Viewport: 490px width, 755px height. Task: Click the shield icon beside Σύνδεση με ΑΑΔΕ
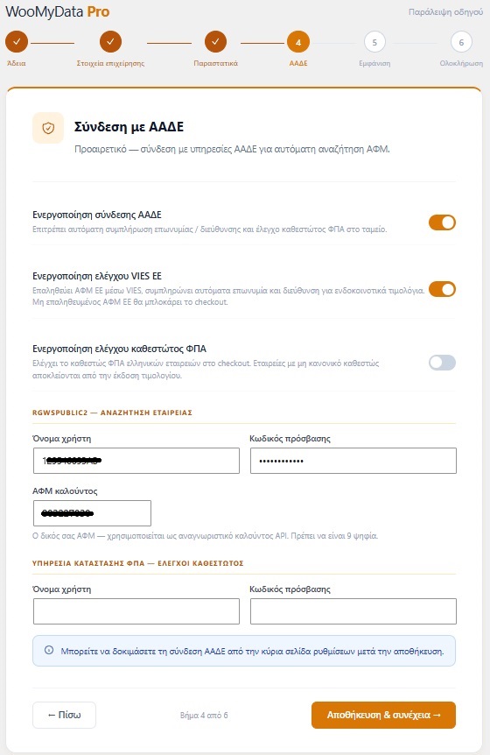coord(48,128)
